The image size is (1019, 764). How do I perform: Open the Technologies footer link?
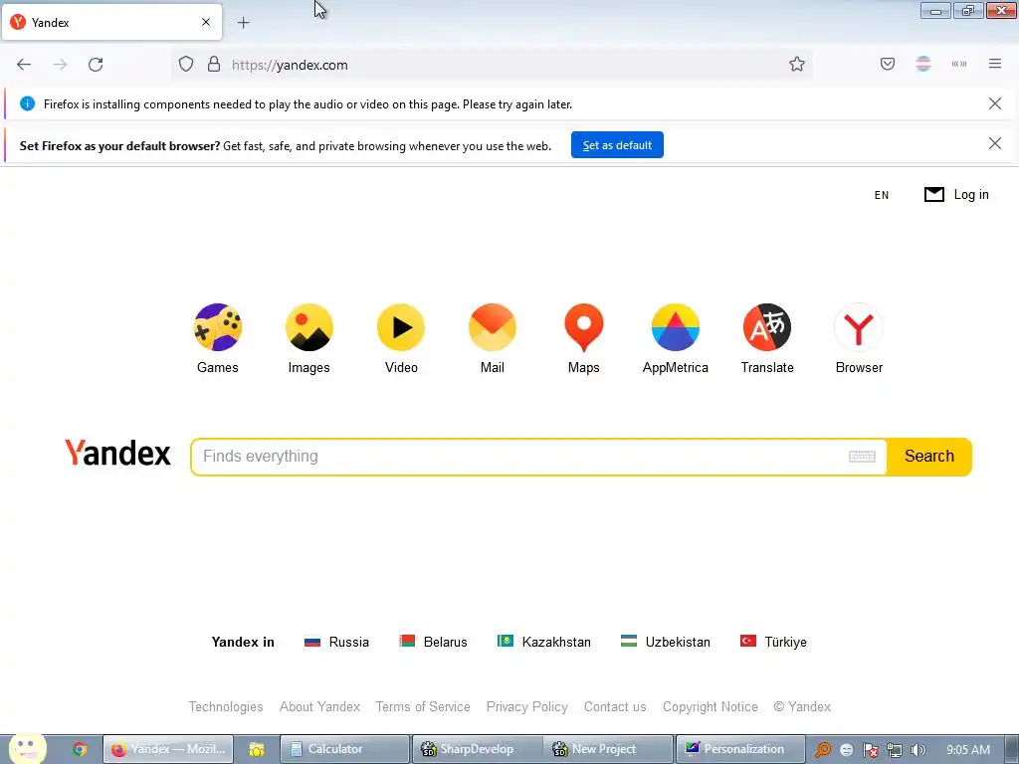tap(226, 707)
